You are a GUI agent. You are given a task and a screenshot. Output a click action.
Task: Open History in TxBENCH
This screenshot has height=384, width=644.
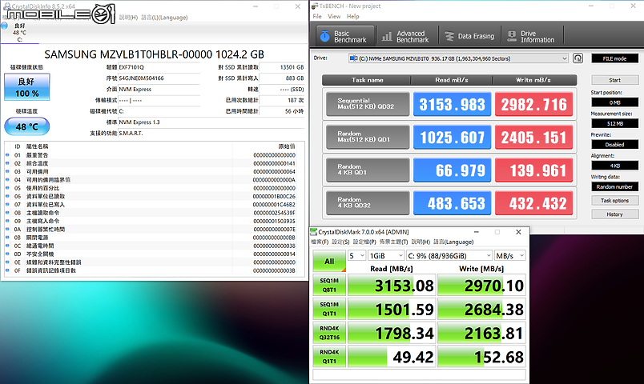coord(615,214)
